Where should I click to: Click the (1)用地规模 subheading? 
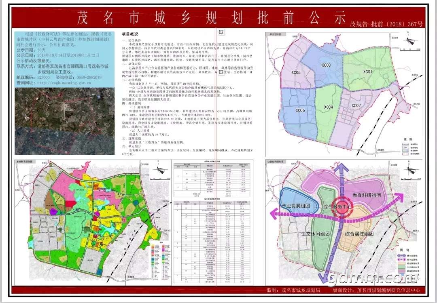tap(139, 107)
